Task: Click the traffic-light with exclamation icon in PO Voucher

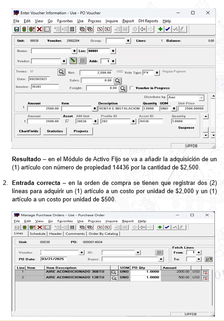Action: (32, 29)
